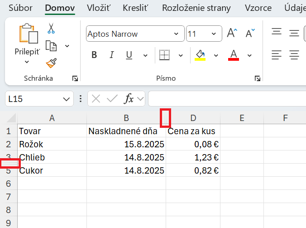Switch to the Rozloženie strany tab
The height and width of the screenshot is (228, 306).
(196, 8)
